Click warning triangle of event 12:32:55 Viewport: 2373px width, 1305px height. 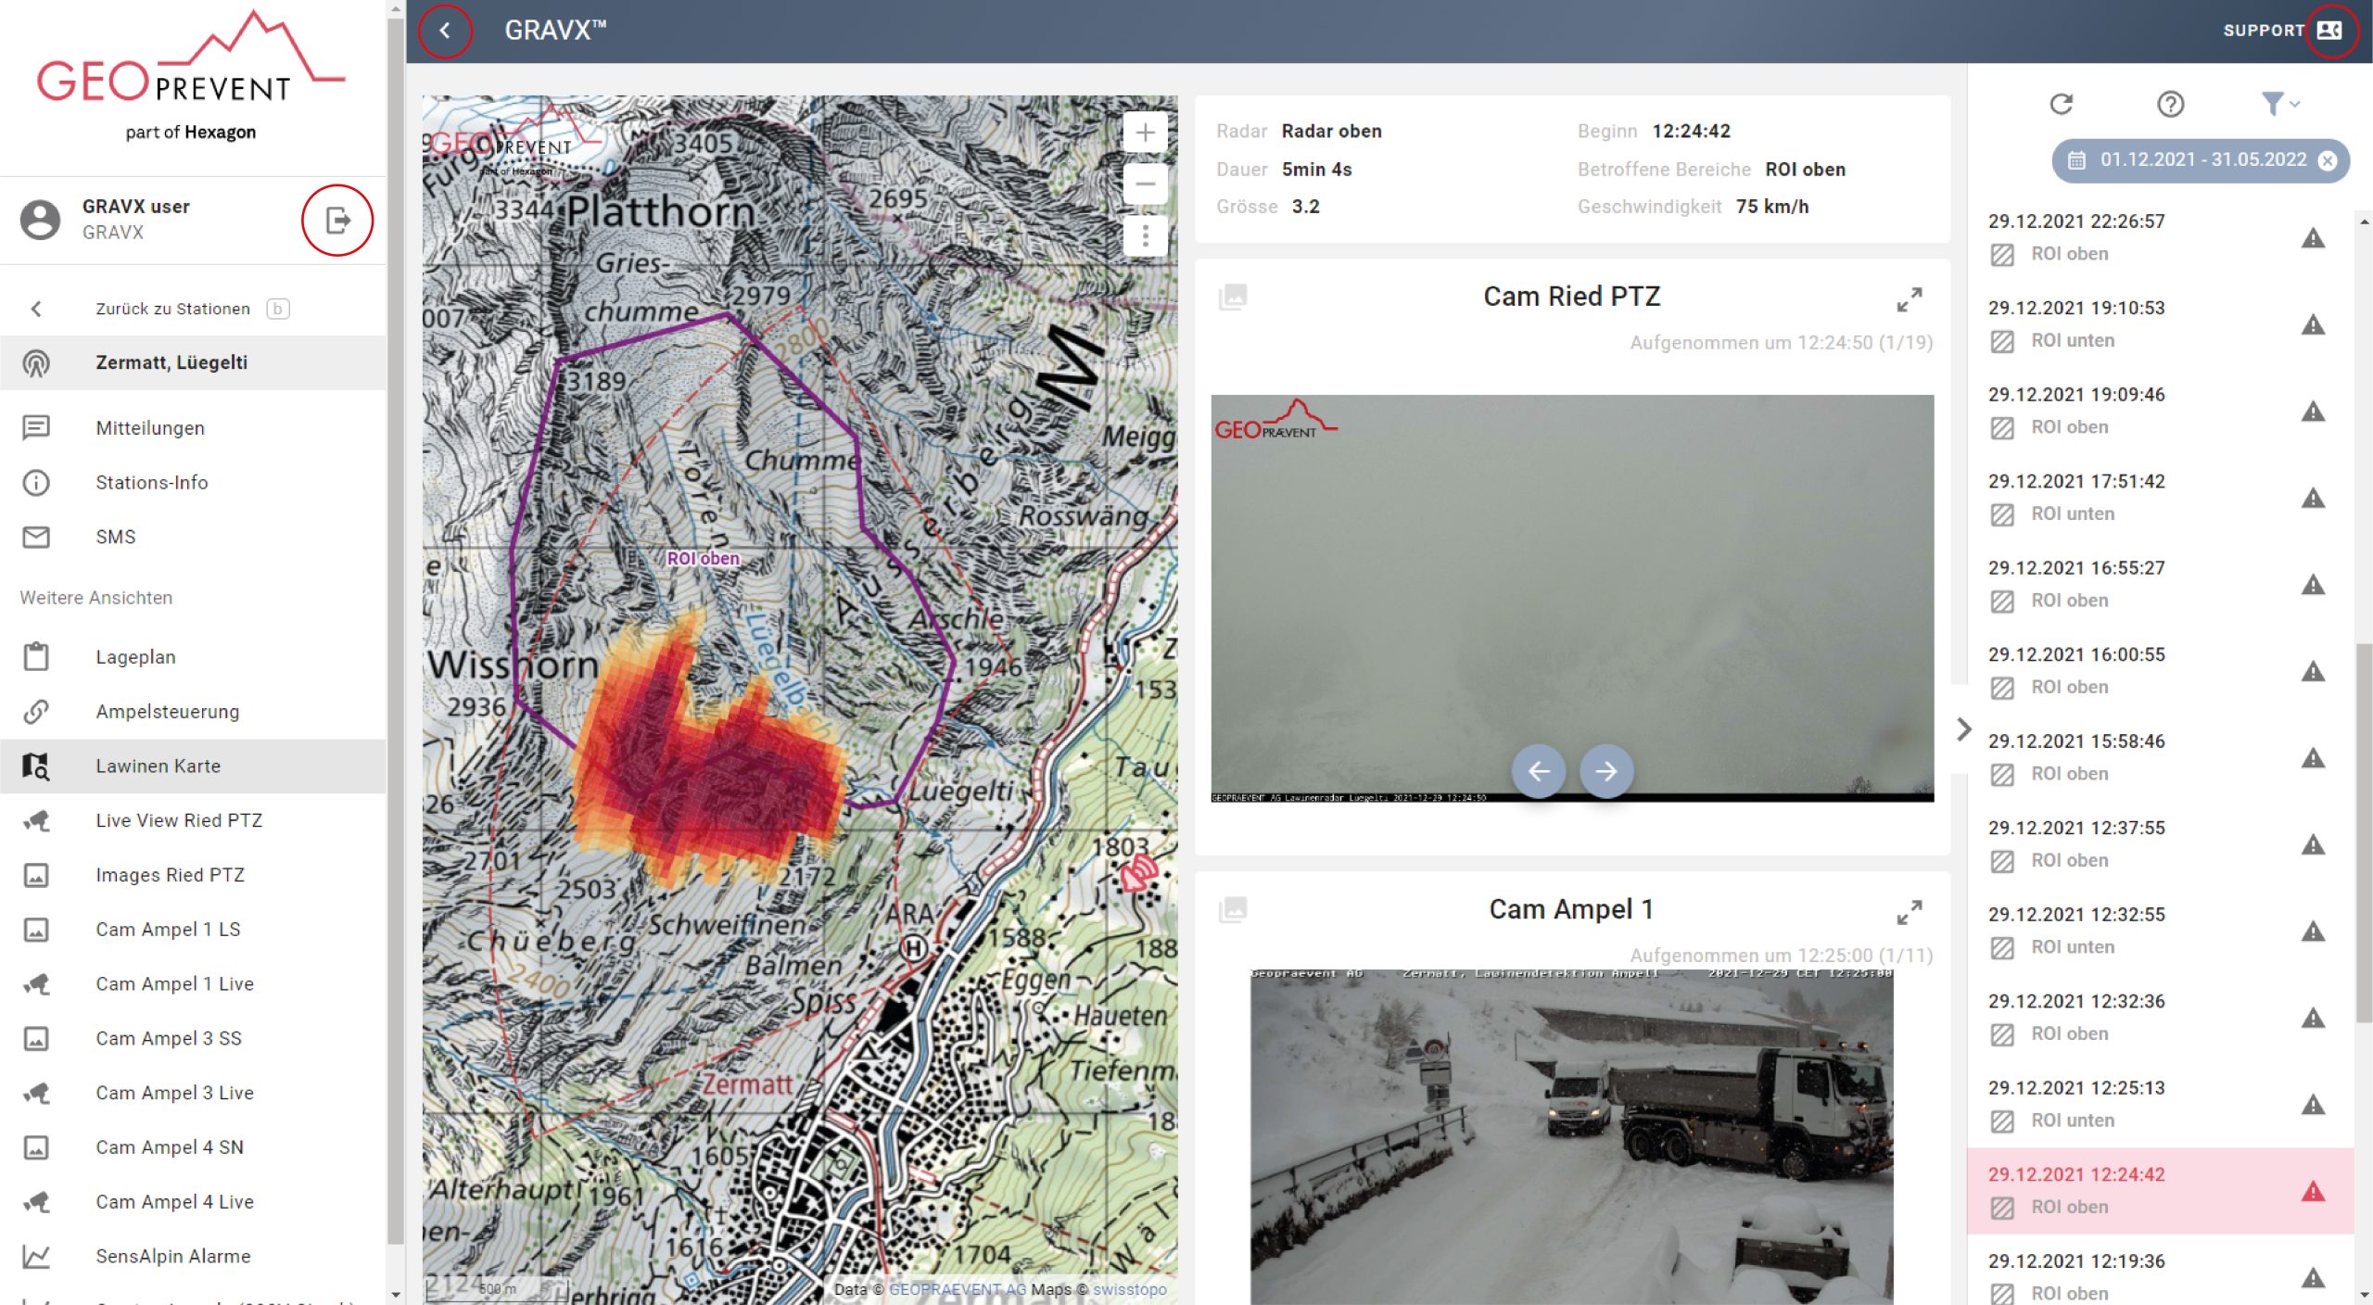(x=2314, y=931)
